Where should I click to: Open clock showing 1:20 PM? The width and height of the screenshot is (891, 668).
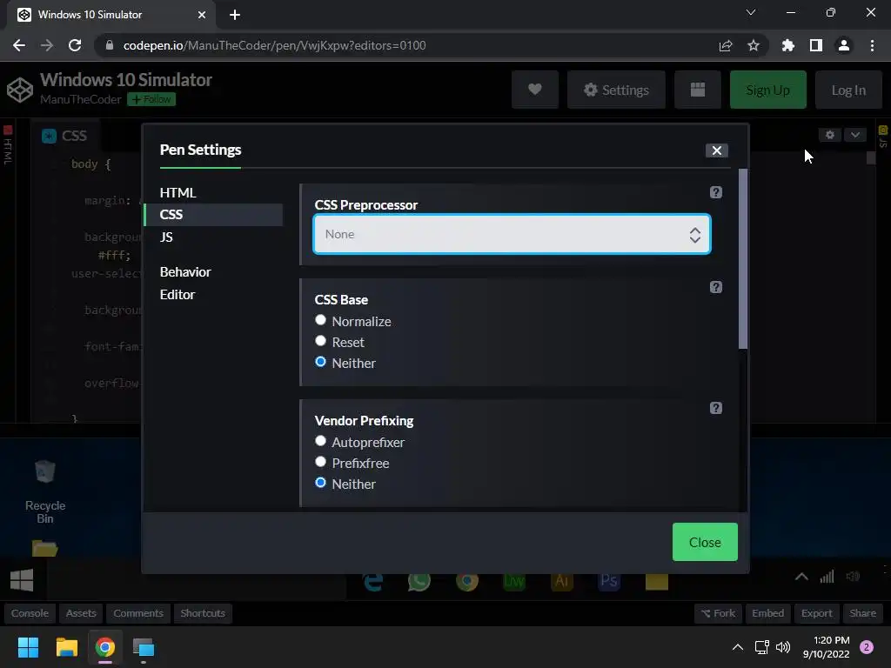[827, 647]
